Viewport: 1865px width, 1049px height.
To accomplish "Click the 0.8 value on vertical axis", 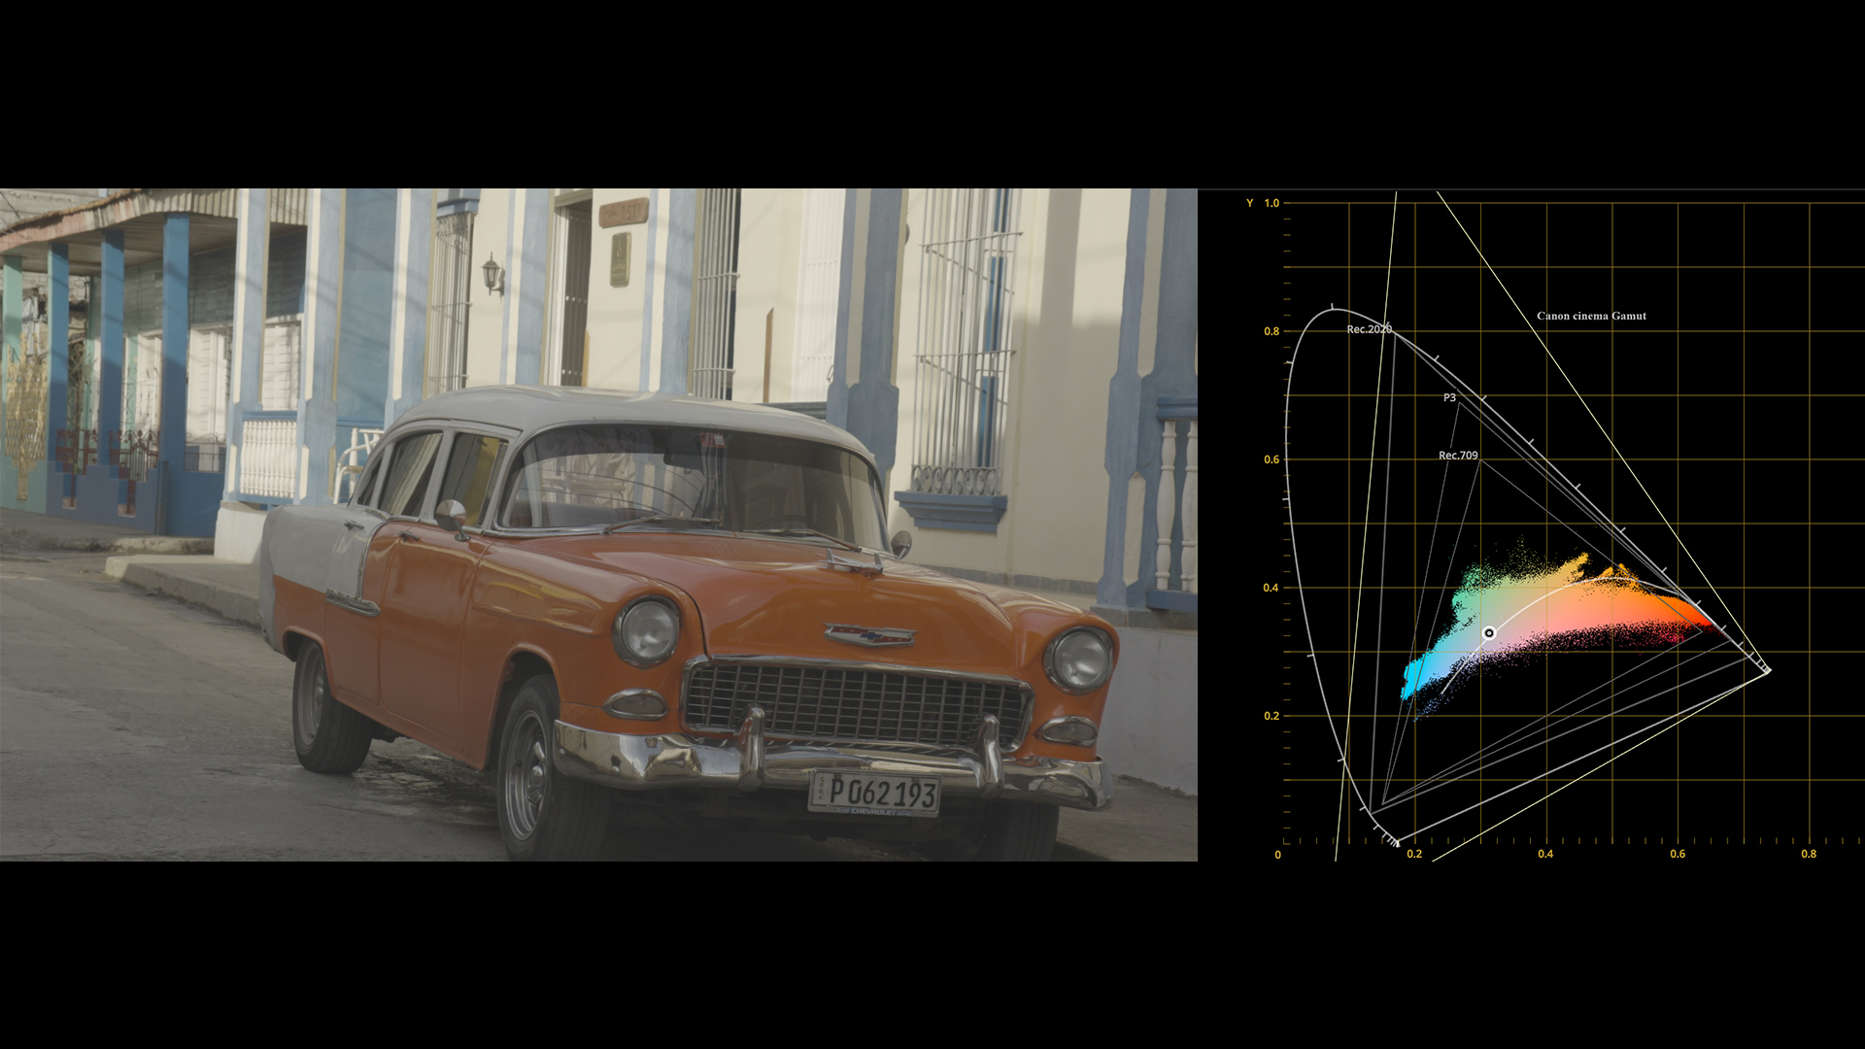I will point(1272,331).
